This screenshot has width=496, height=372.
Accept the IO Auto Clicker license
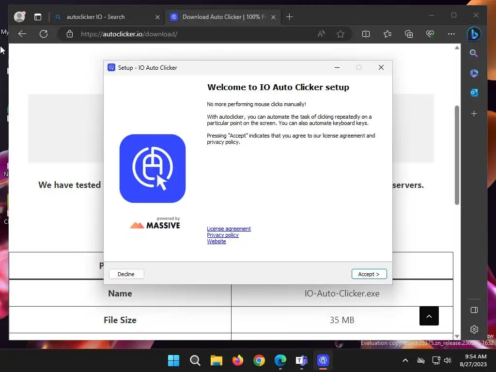(x=369, y=274)
